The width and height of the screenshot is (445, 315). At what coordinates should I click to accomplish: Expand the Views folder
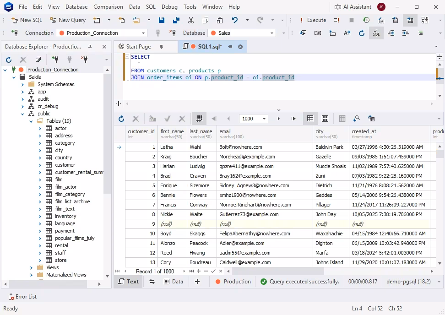(31, 267)
